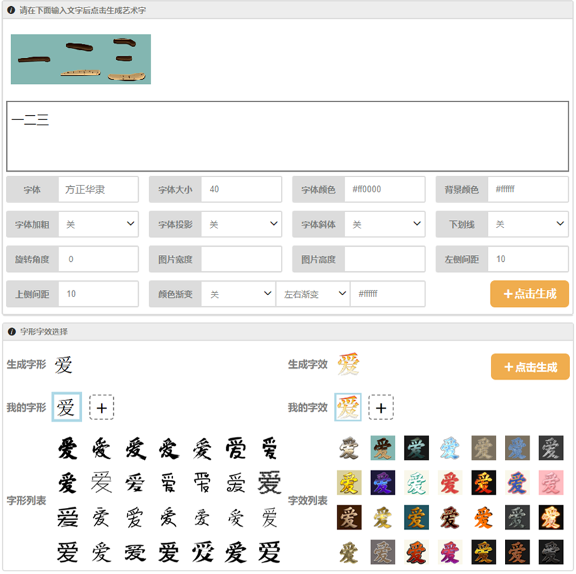
Task: Click the plus box beside 我的字形
Action: coord(102,407)
